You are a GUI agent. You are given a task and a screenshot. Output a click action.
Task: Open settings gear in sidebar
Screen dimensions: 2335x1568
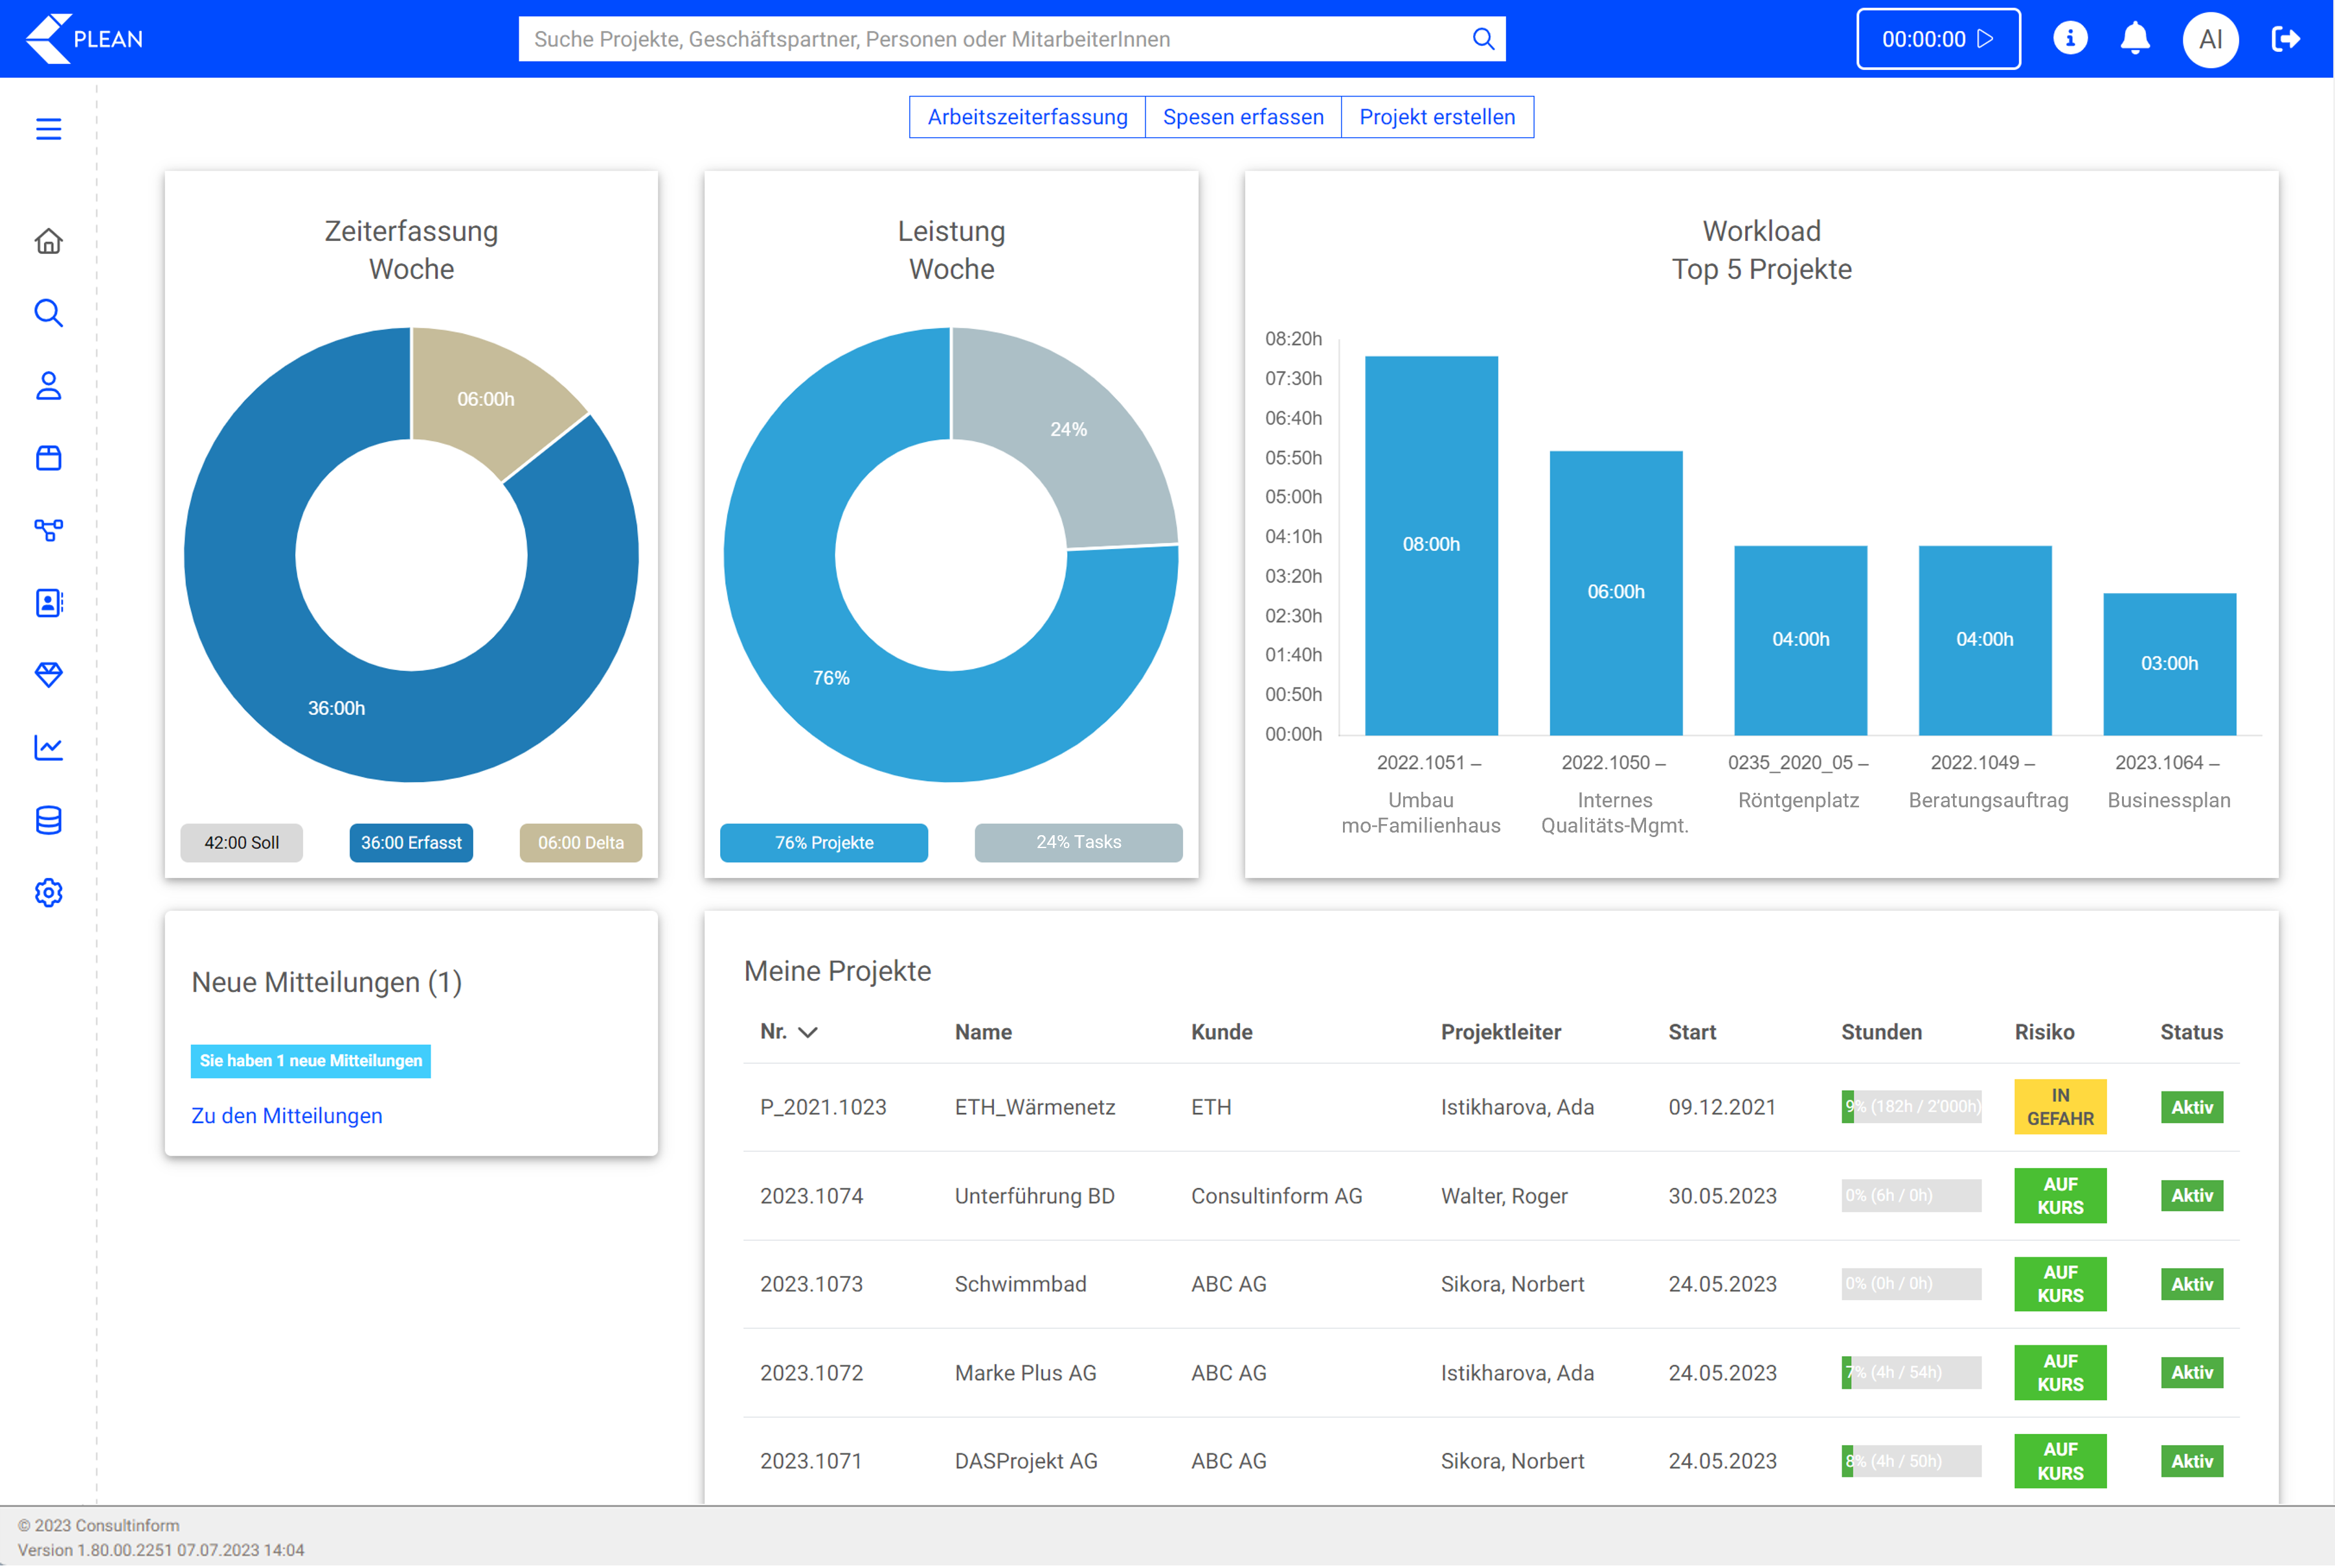[x=48, y=892]
